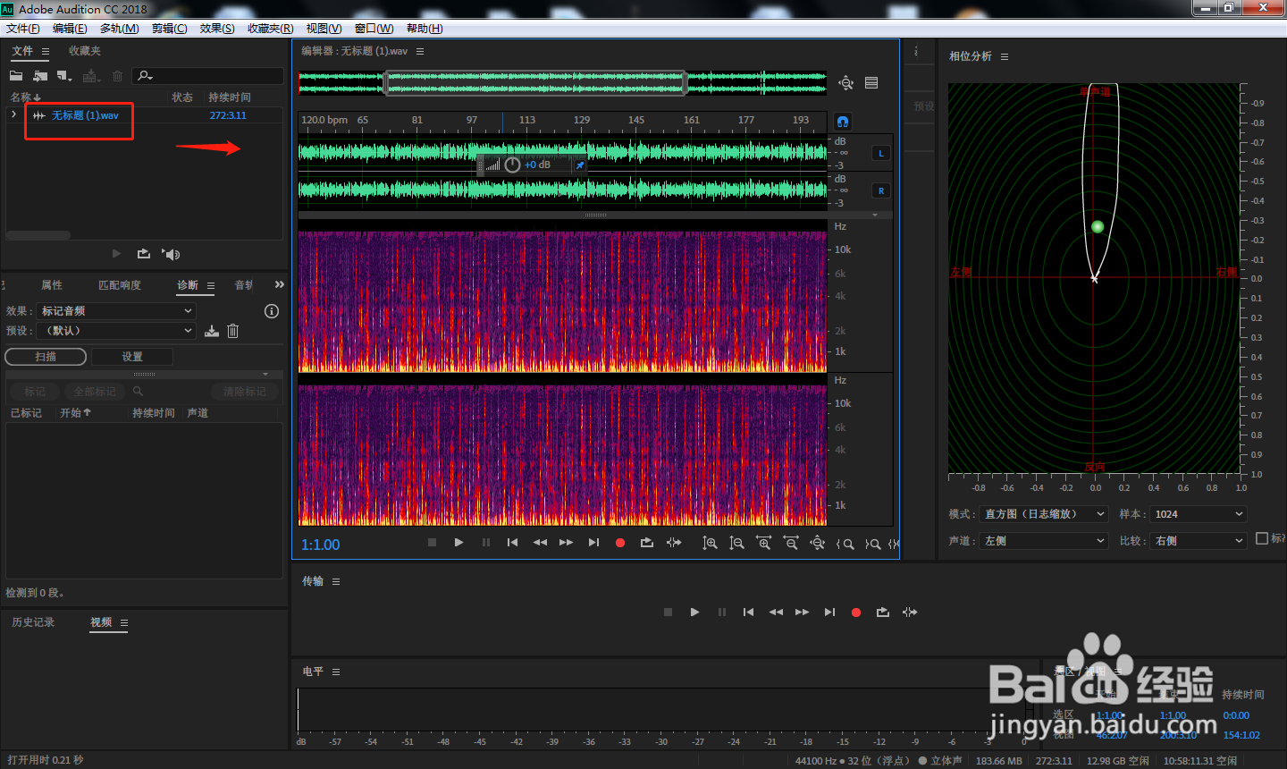Click the delete preset trash icon
1287x769 pixels.
pyautogui.click(x=233, y=331)
